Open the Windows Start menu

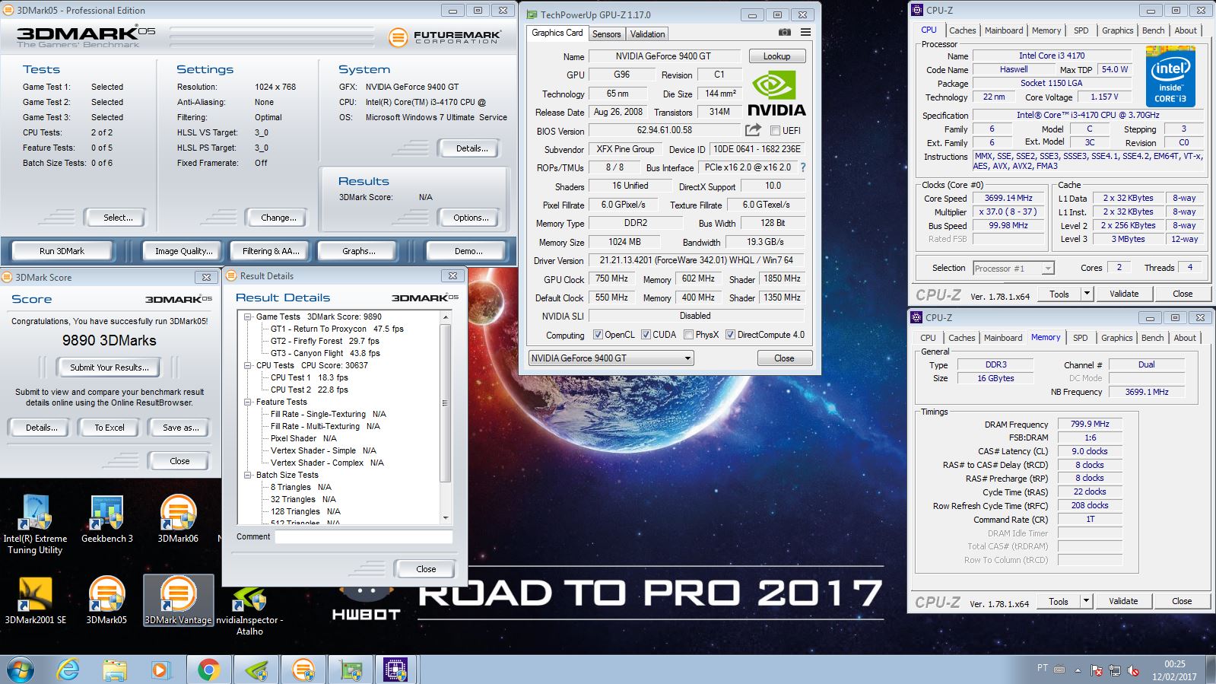[x=20, y=670]
